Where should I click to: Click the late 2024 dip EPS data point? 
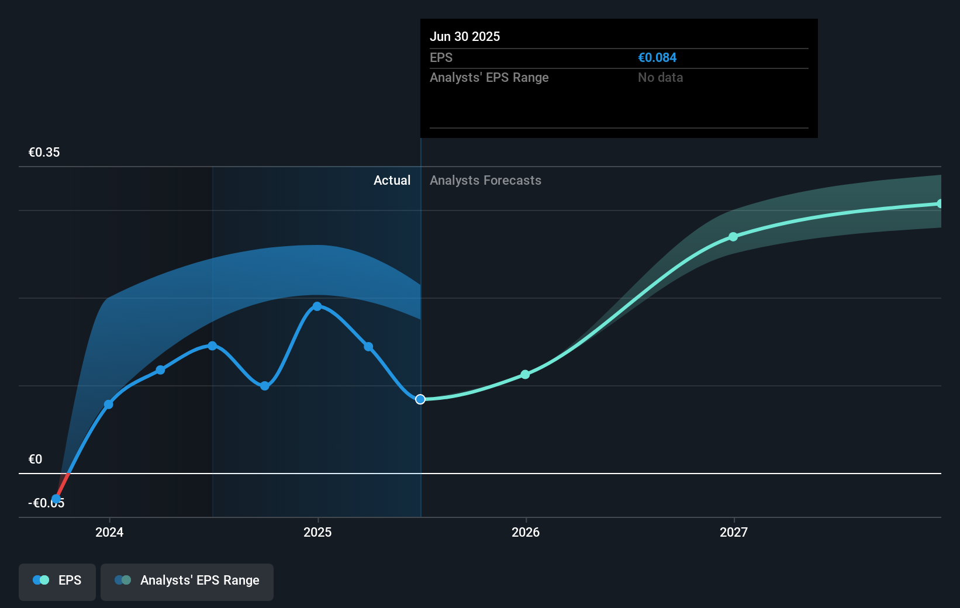coord(265,386)
